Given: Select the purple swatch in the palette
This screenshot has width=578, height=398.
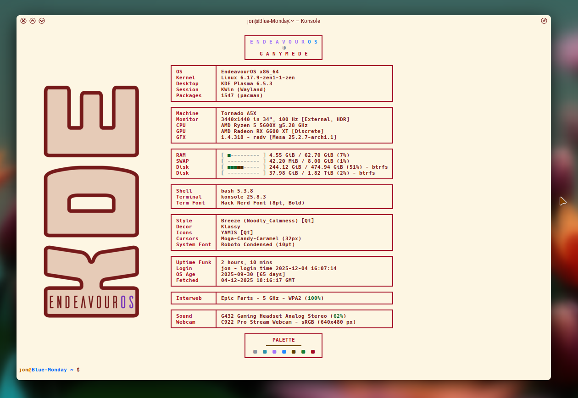Looking at the screenshot, I should [x=274, y=352].
